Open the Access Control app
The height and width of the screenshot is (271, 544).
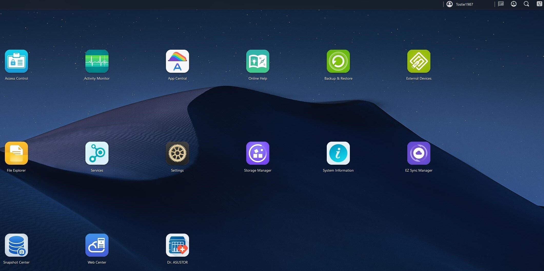[16, 61]
